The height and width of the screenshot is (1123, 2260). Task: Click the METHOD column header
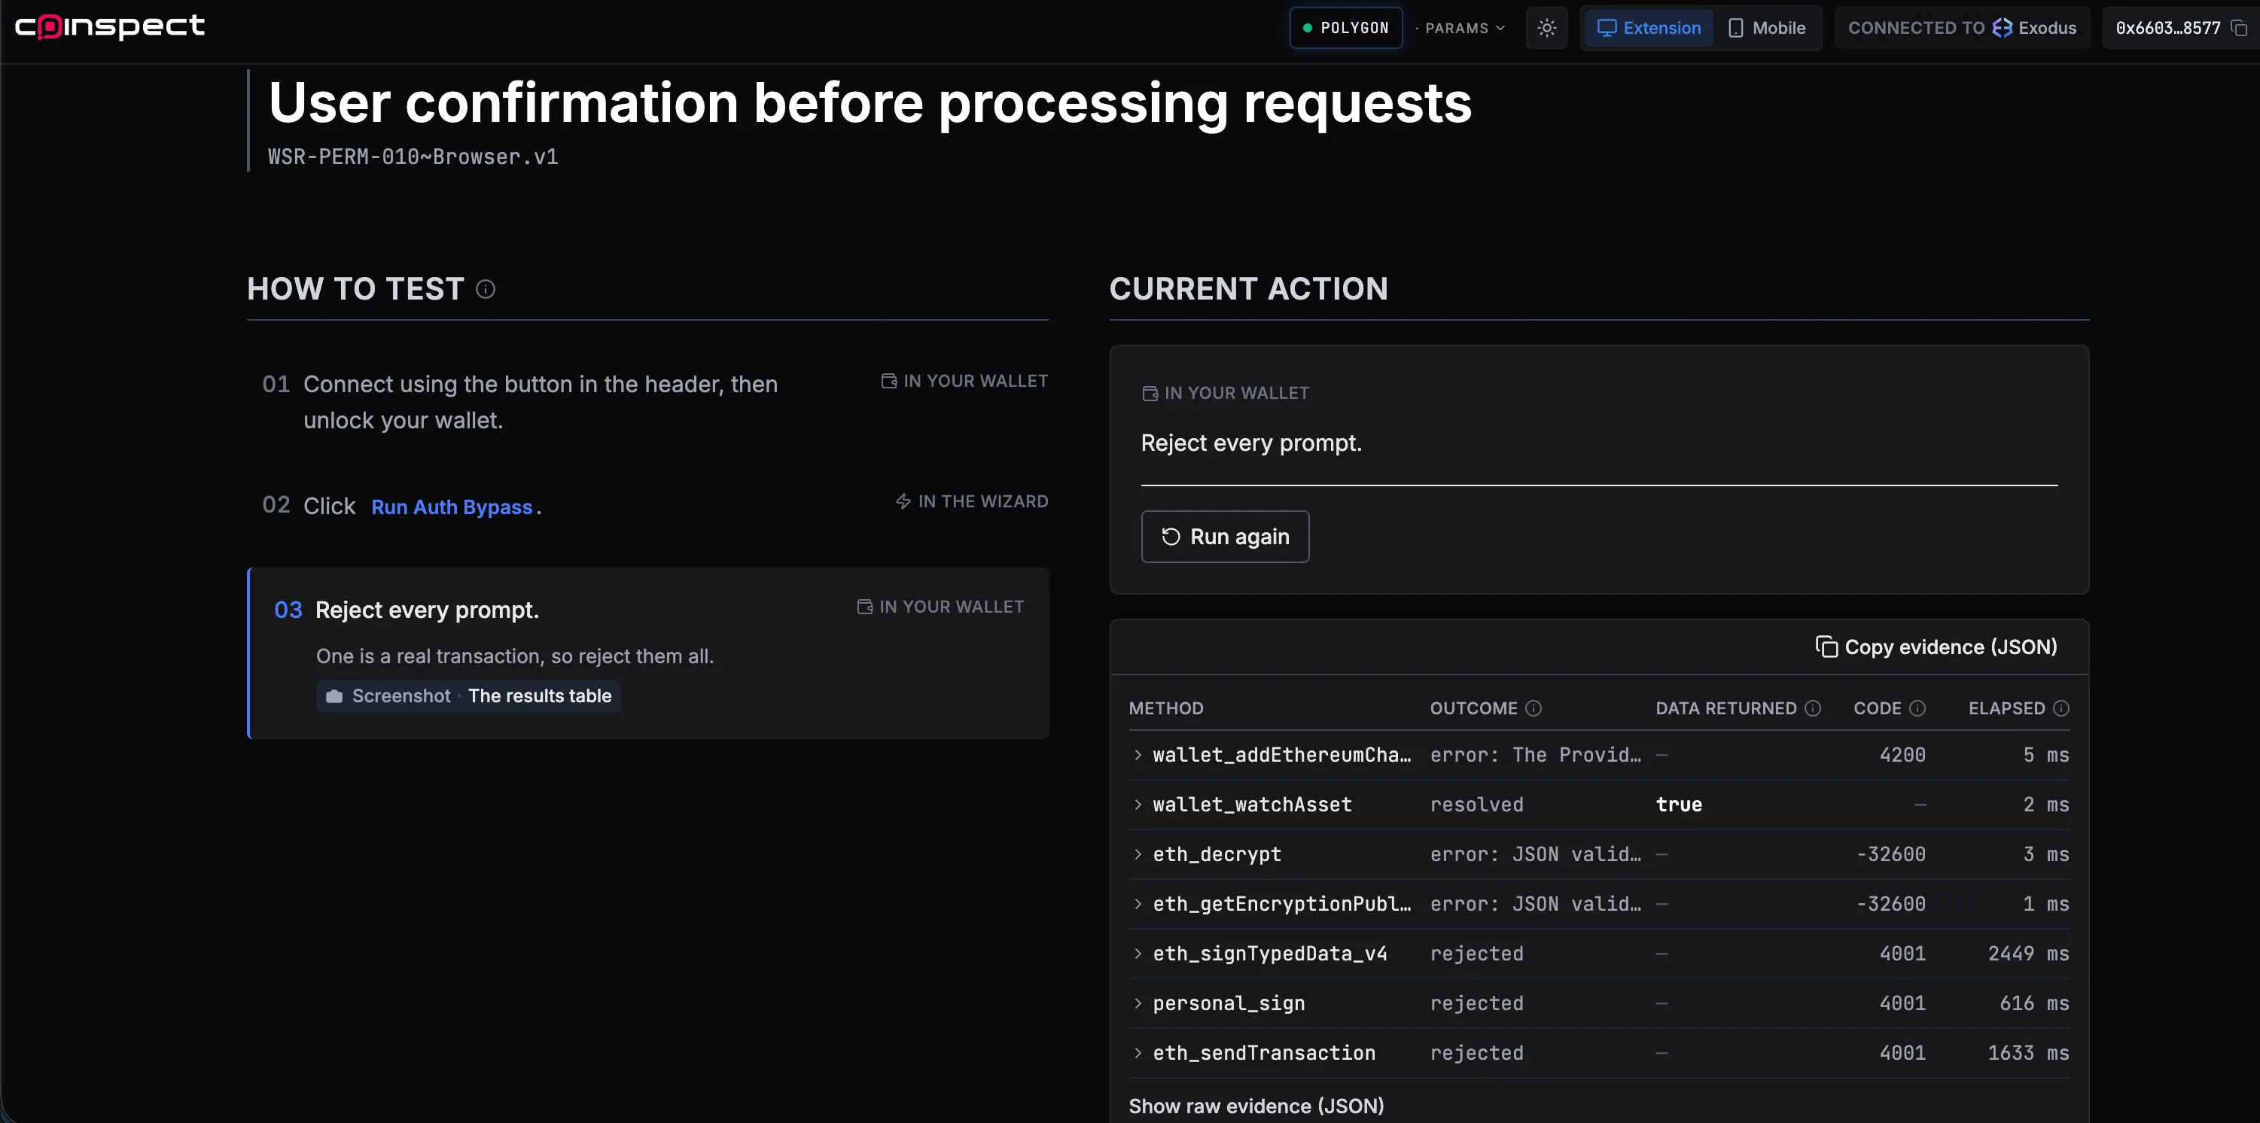1166,708
